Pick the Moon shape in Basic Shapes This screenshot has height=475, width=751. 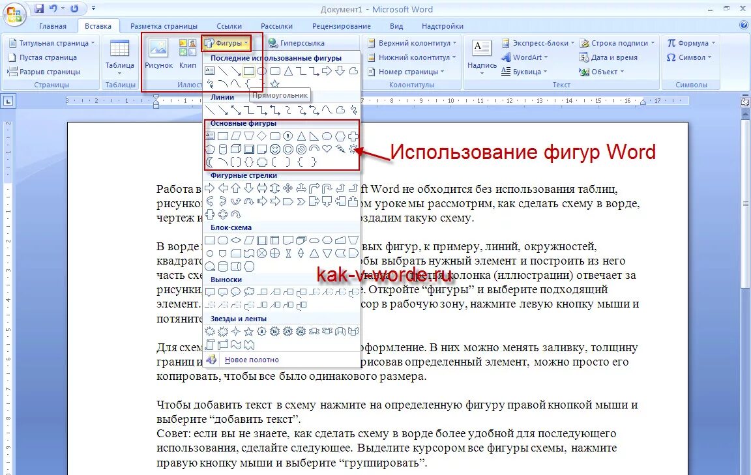[x=210, y=162]
